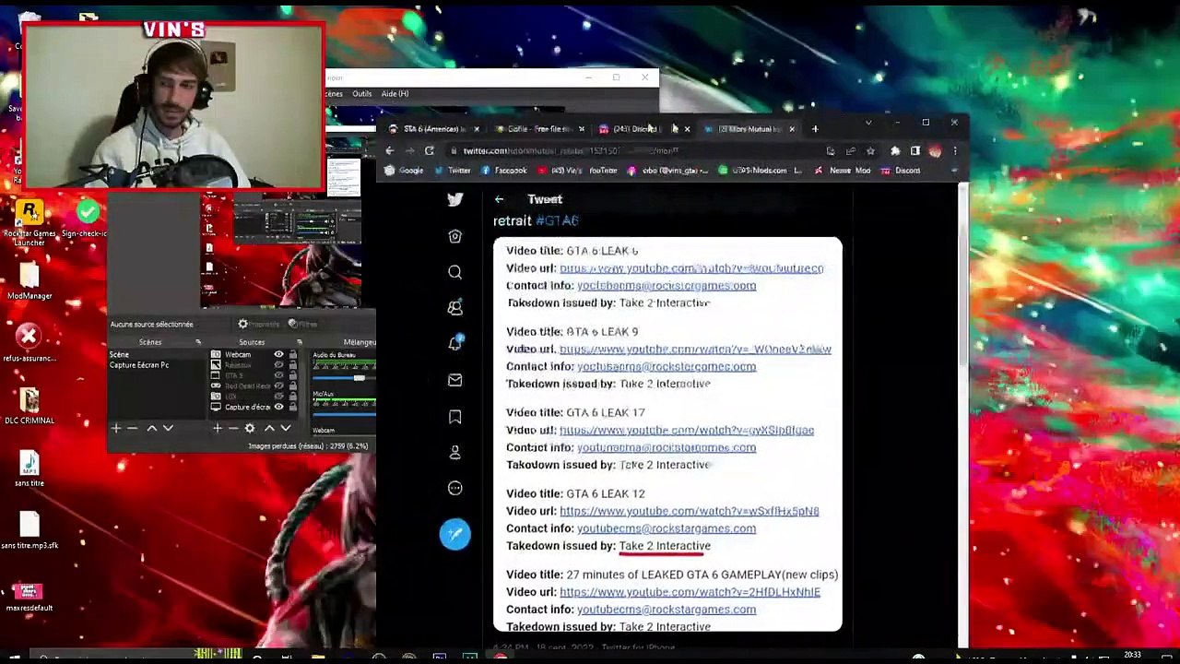Open Twitter More circle icon
The height and width of the screenshot is (664, 1180).
pos(454,488)
